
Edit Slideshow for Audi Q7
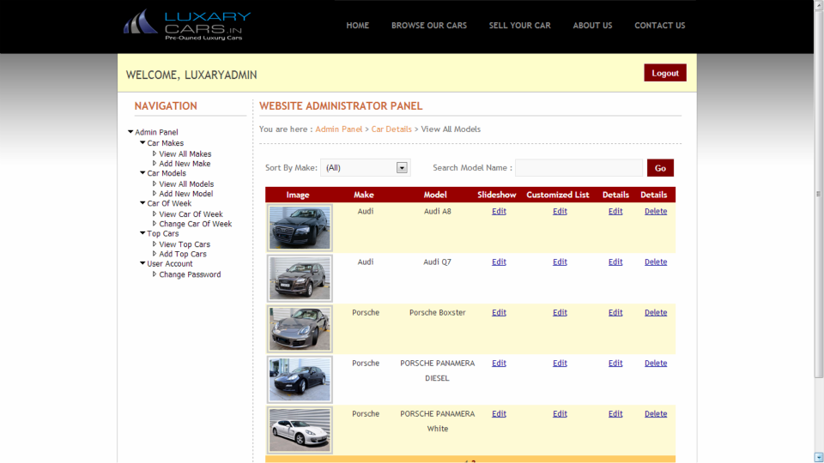(499, 262)
